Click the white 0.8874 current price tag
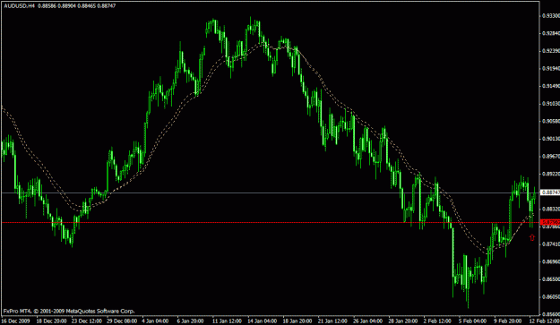This screenshot has width=560, height=325. point(550,192)
